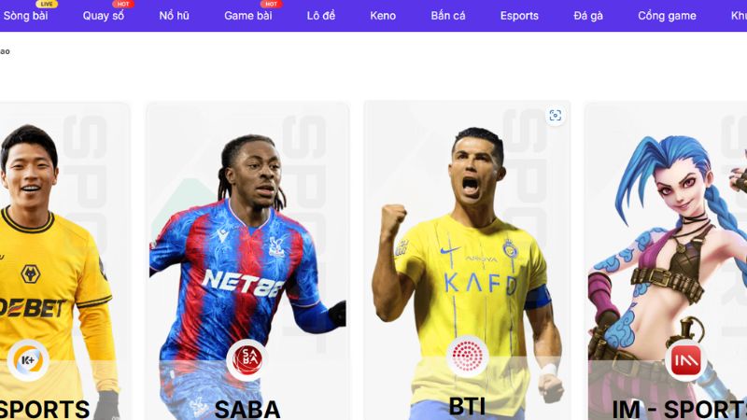Click the K+ Sports round logo icon
This screenshot has height=420, width=747.
tap(28, 360)
